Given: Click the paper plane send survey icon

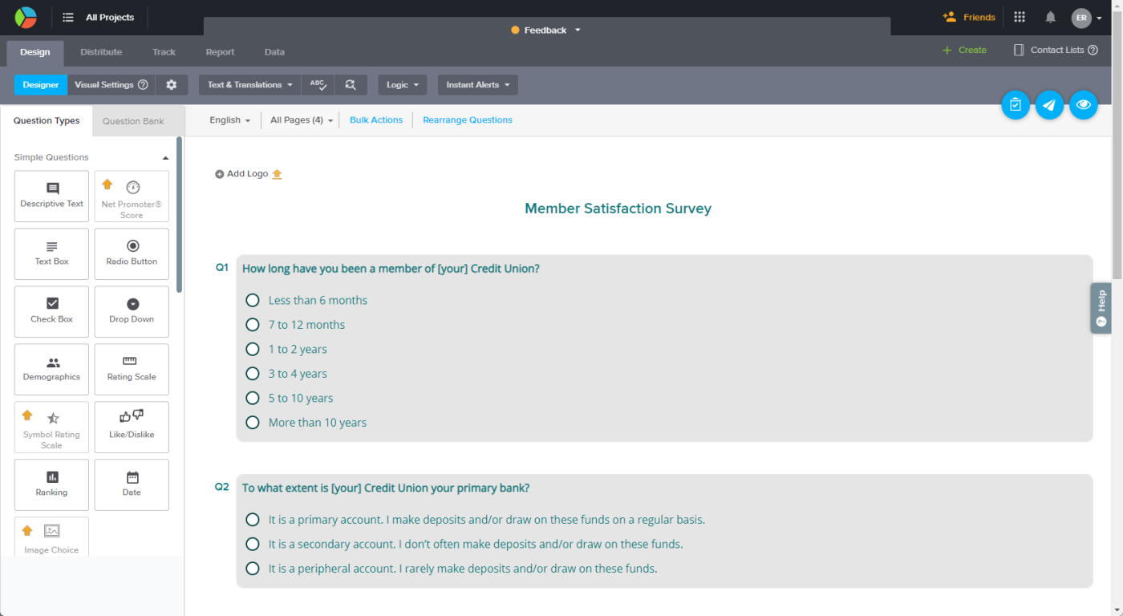Looking at the screenshot, I should click(1049, 105).
